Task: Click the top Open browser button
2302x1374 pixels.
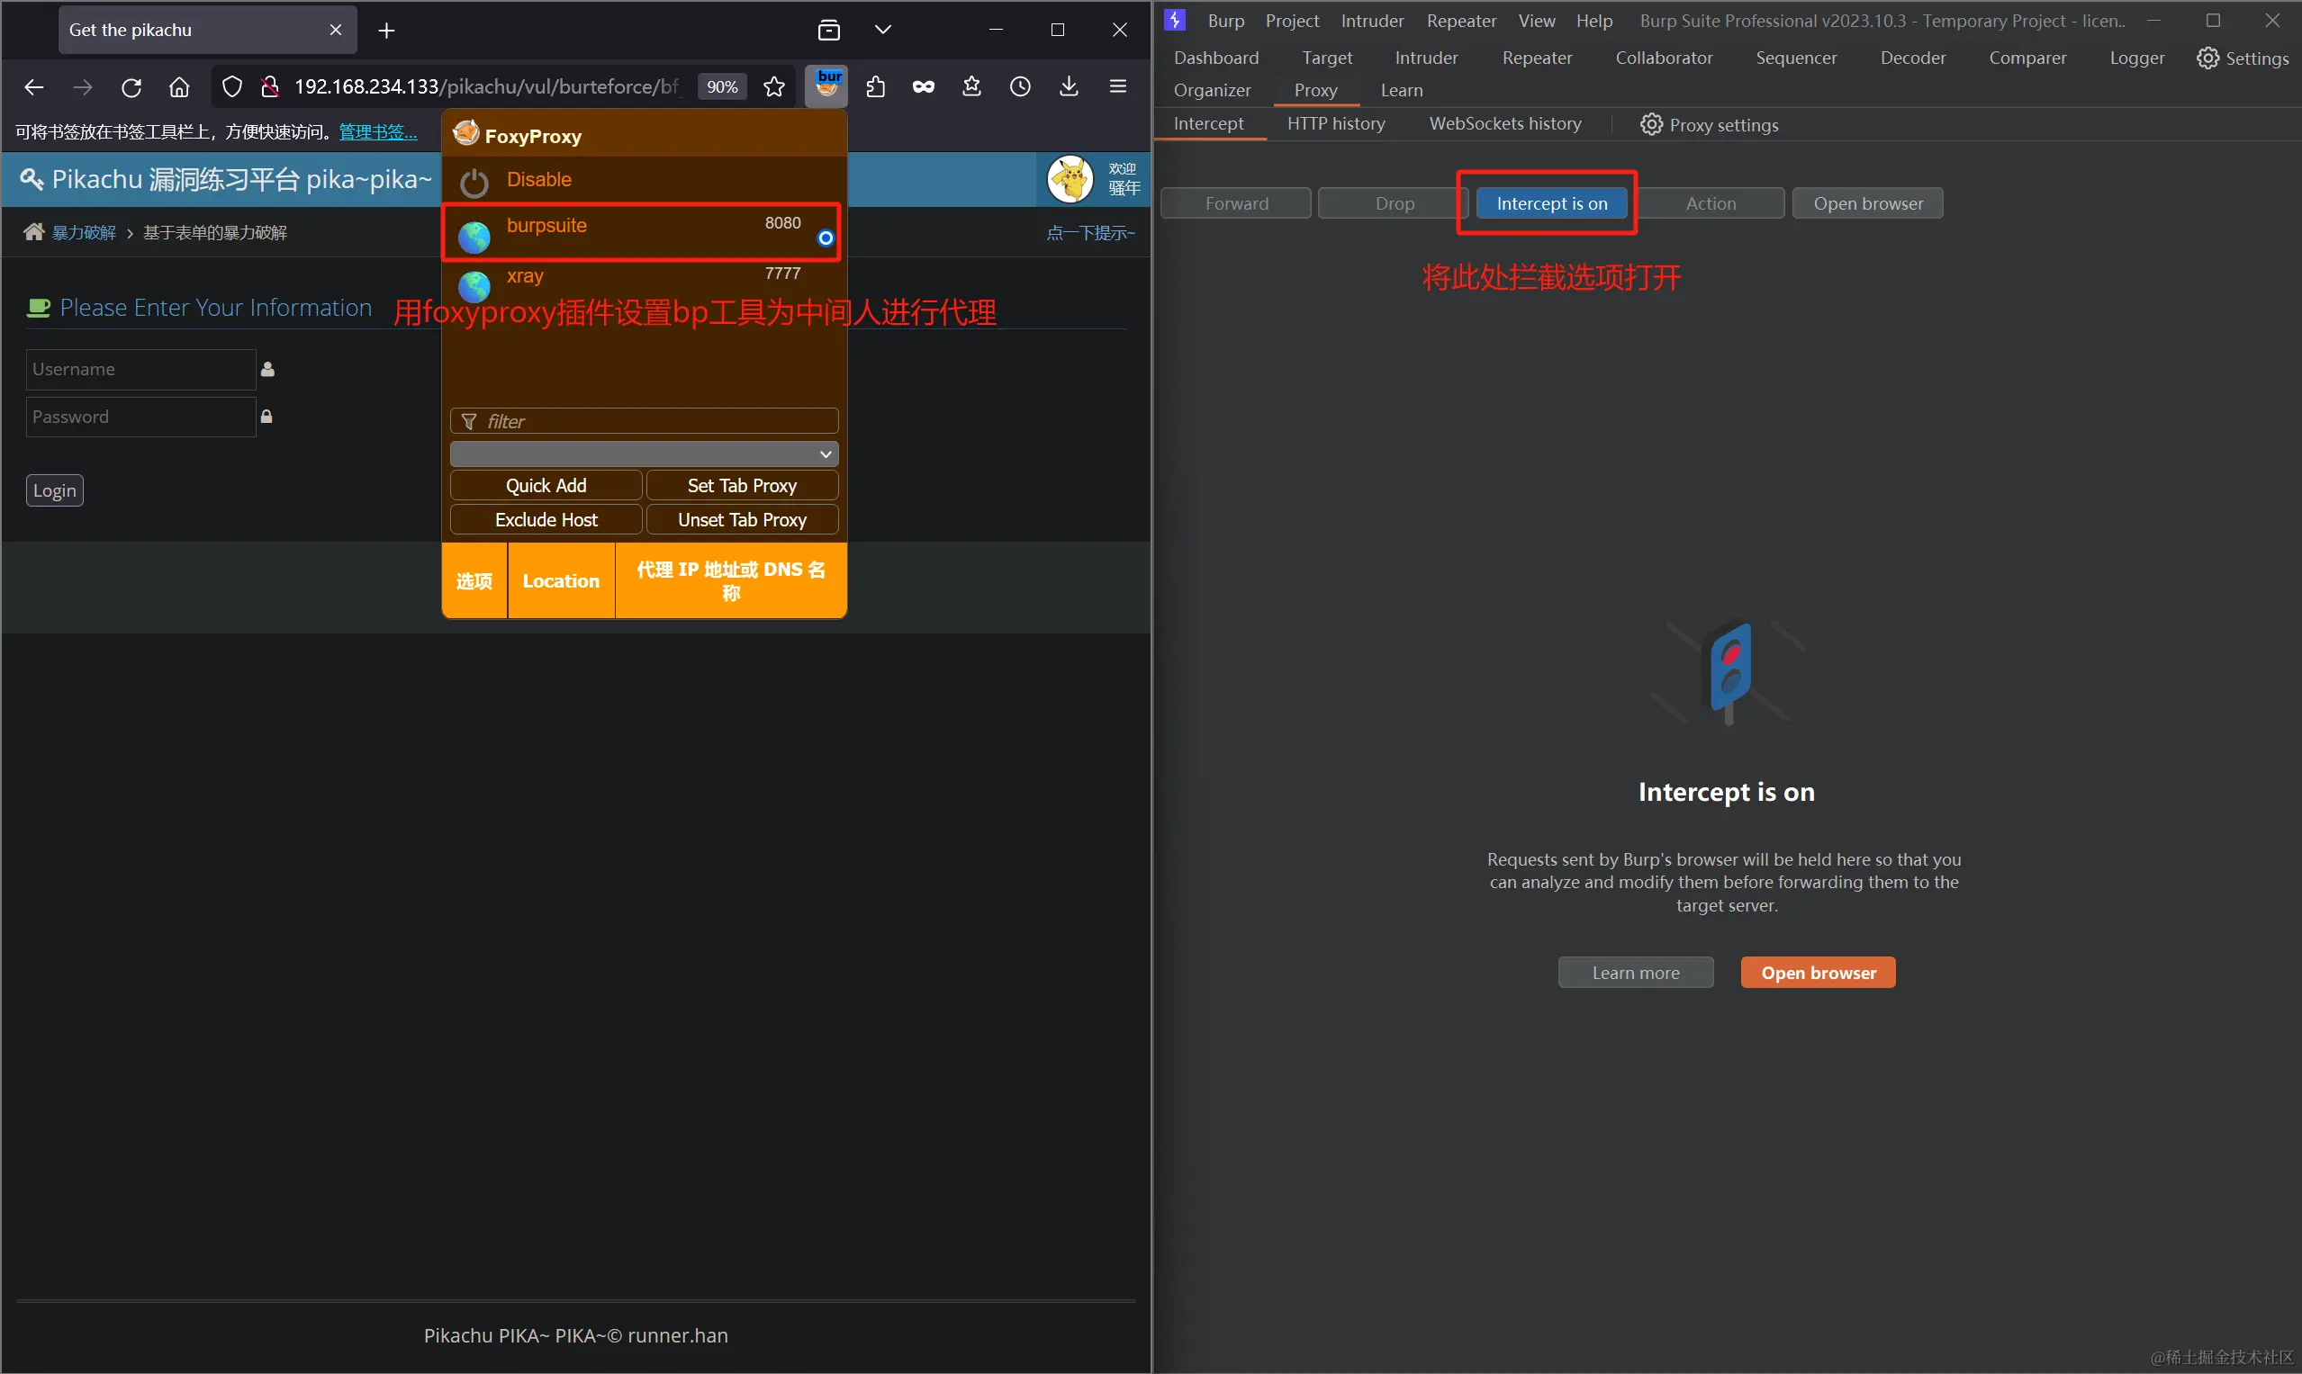Action: [x=1867, y=203]
